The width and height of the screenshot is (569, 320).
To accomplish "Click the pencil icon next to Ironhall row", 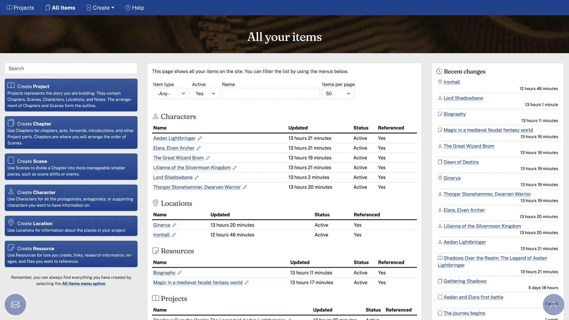I will point(174,235).
